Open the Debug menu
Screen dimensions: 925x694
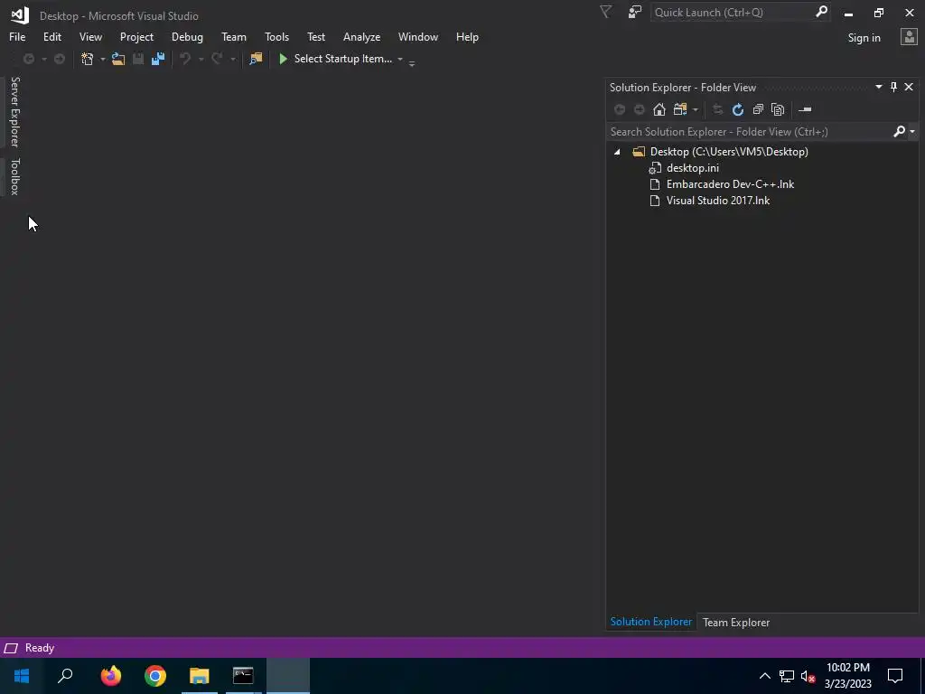coord(187,37)
